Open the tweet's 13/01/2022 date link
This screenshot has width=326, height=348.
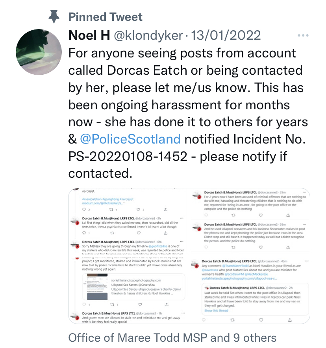[x=226, y=36]
